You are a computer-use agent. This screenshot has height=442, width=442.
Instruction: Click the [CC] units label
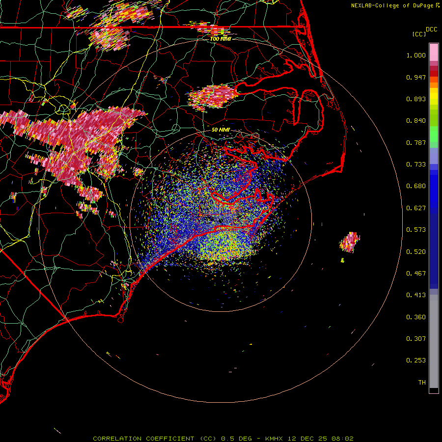419,34
